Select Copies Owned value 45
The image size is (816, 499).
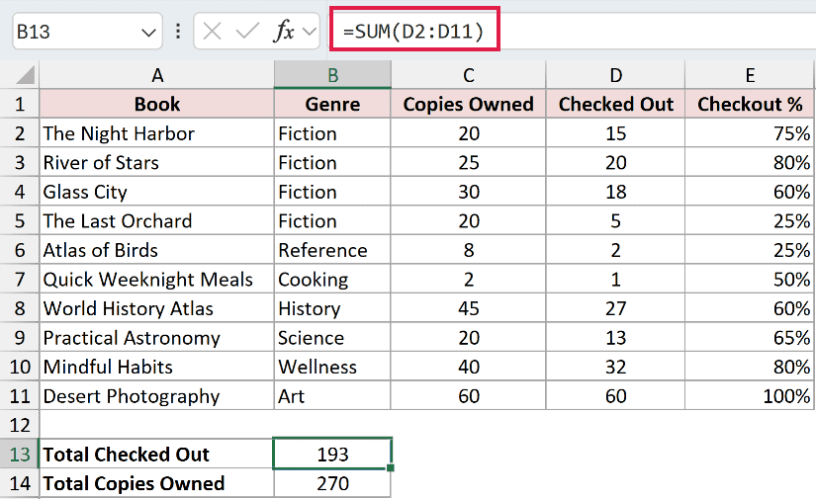pos(469,308)
